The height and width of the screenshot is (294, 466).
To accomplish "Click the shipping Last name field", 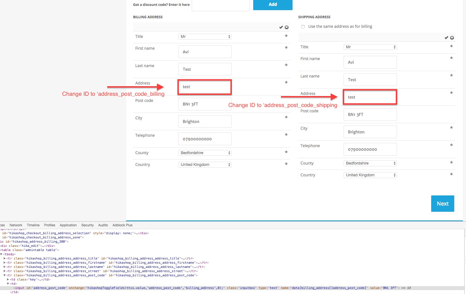I will click(x=370, y=80).
